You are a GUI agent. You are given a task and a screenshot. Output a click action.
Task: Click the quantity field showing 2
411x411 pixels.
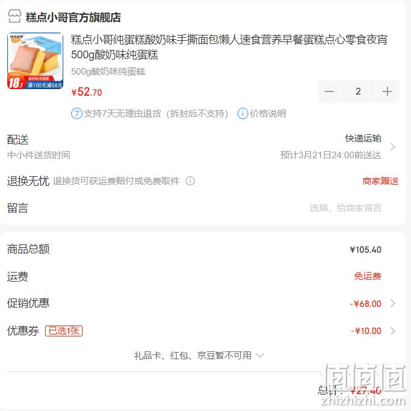[358, 91]
